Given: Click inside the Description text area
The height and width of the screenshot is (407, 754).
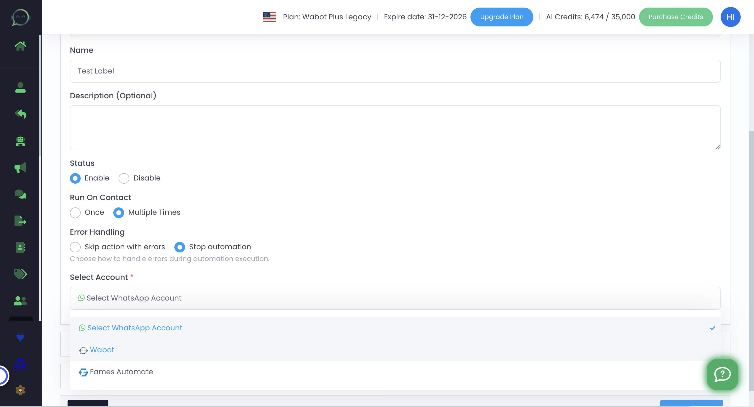Looking at the screenshot, I should pos(395,128).
